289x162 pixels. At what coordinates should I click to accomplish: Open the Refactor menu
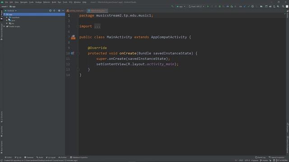[47, 2]
